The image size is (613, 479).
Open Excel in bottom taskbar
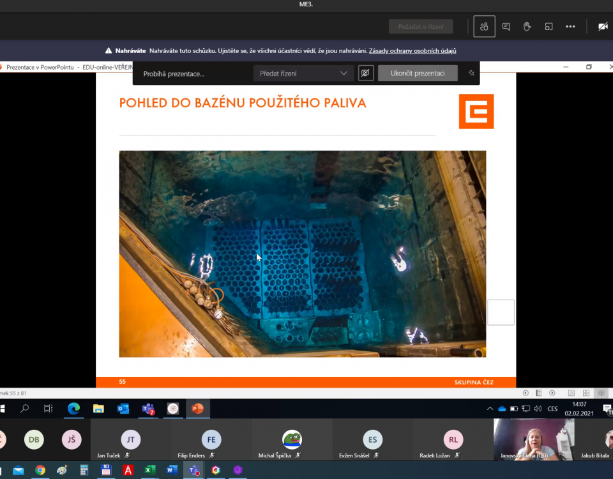[149, 470]
